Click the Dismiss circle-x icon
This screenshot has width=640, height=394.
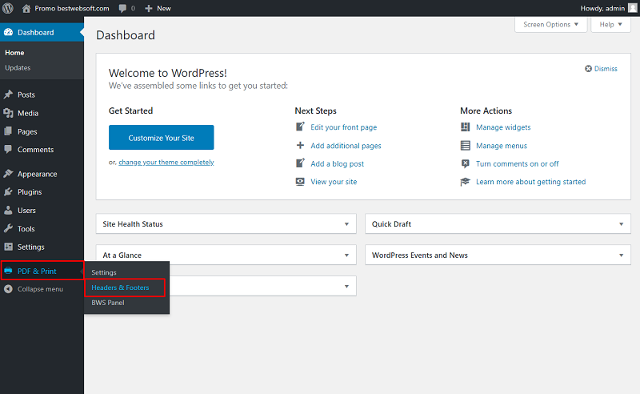pos(588,69)
